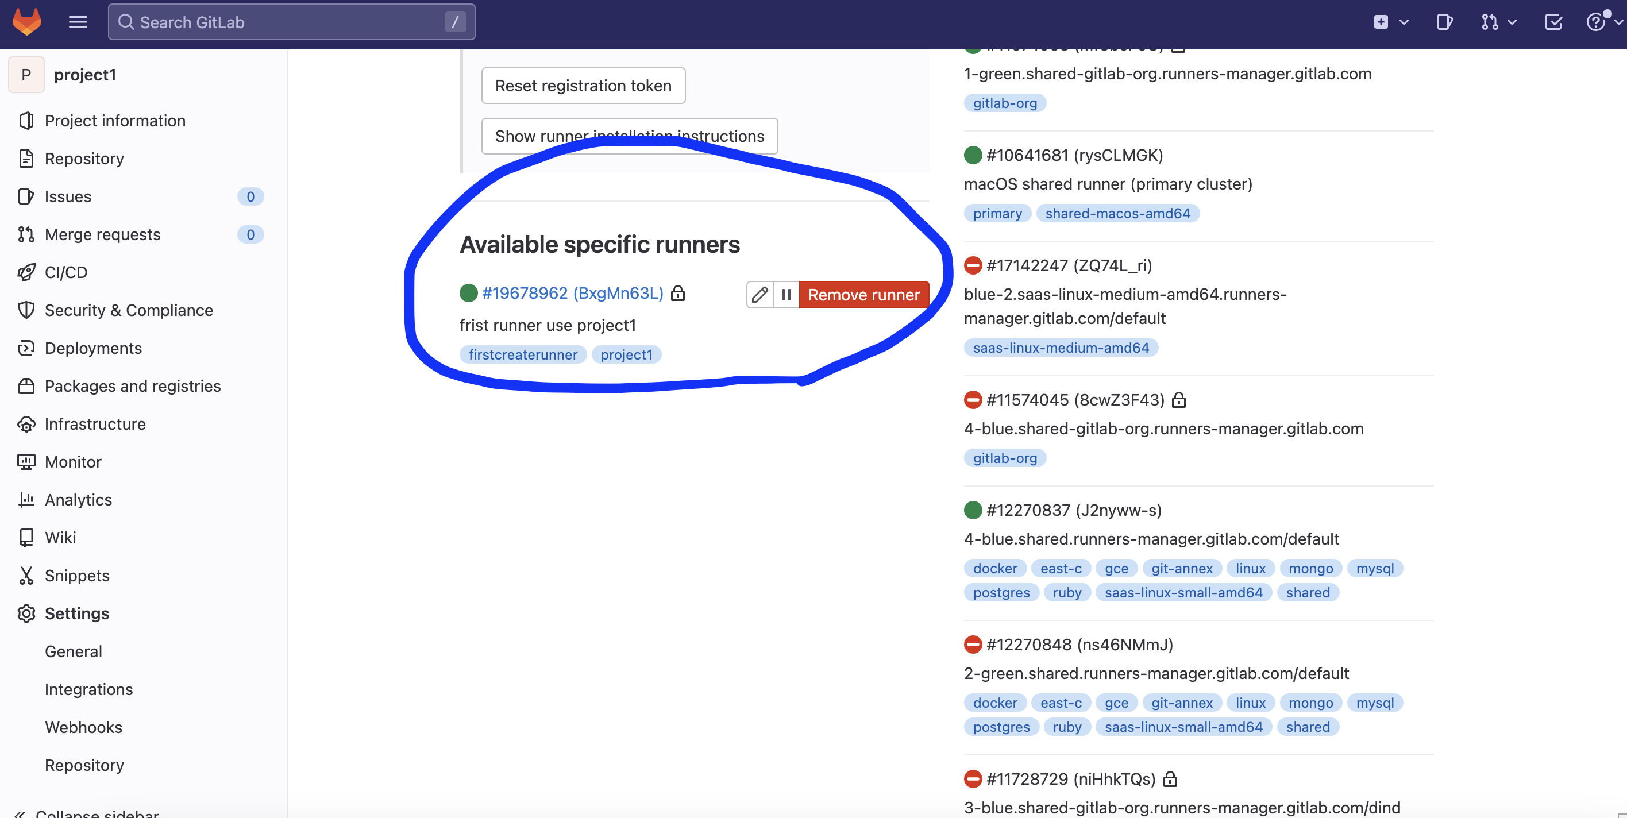Click the Security & Compliance shield icon
Image resolution: width=1627 pixels, height=818 pixels.
[x=26, y=310]
